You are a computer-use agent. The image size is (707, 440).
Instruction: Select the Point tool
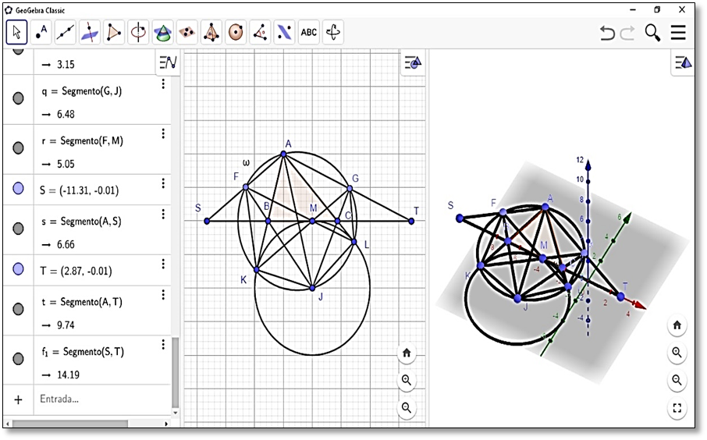[41, 32]
